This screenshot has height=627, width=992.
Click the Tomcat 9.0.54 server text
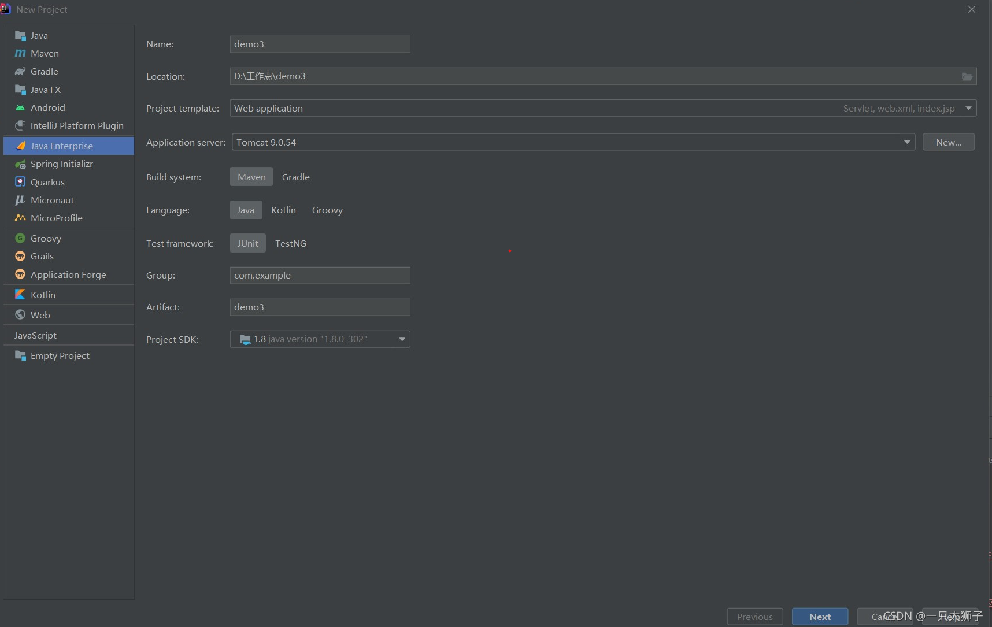tap(266, 142)
